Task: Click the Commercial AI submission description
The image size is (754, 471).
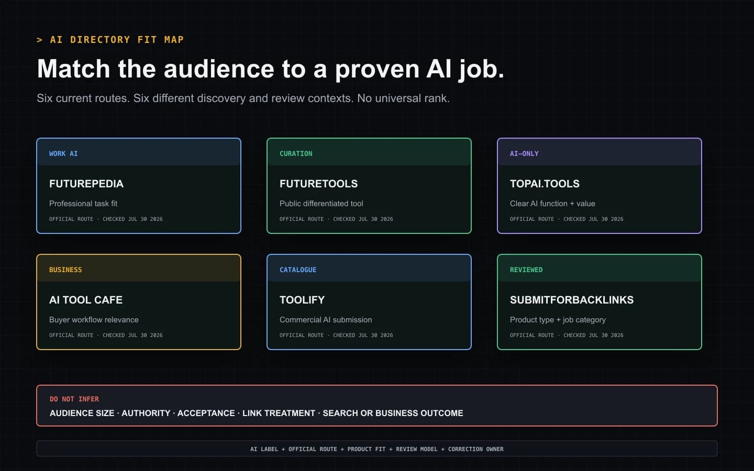Action: [x=326, y=320]
